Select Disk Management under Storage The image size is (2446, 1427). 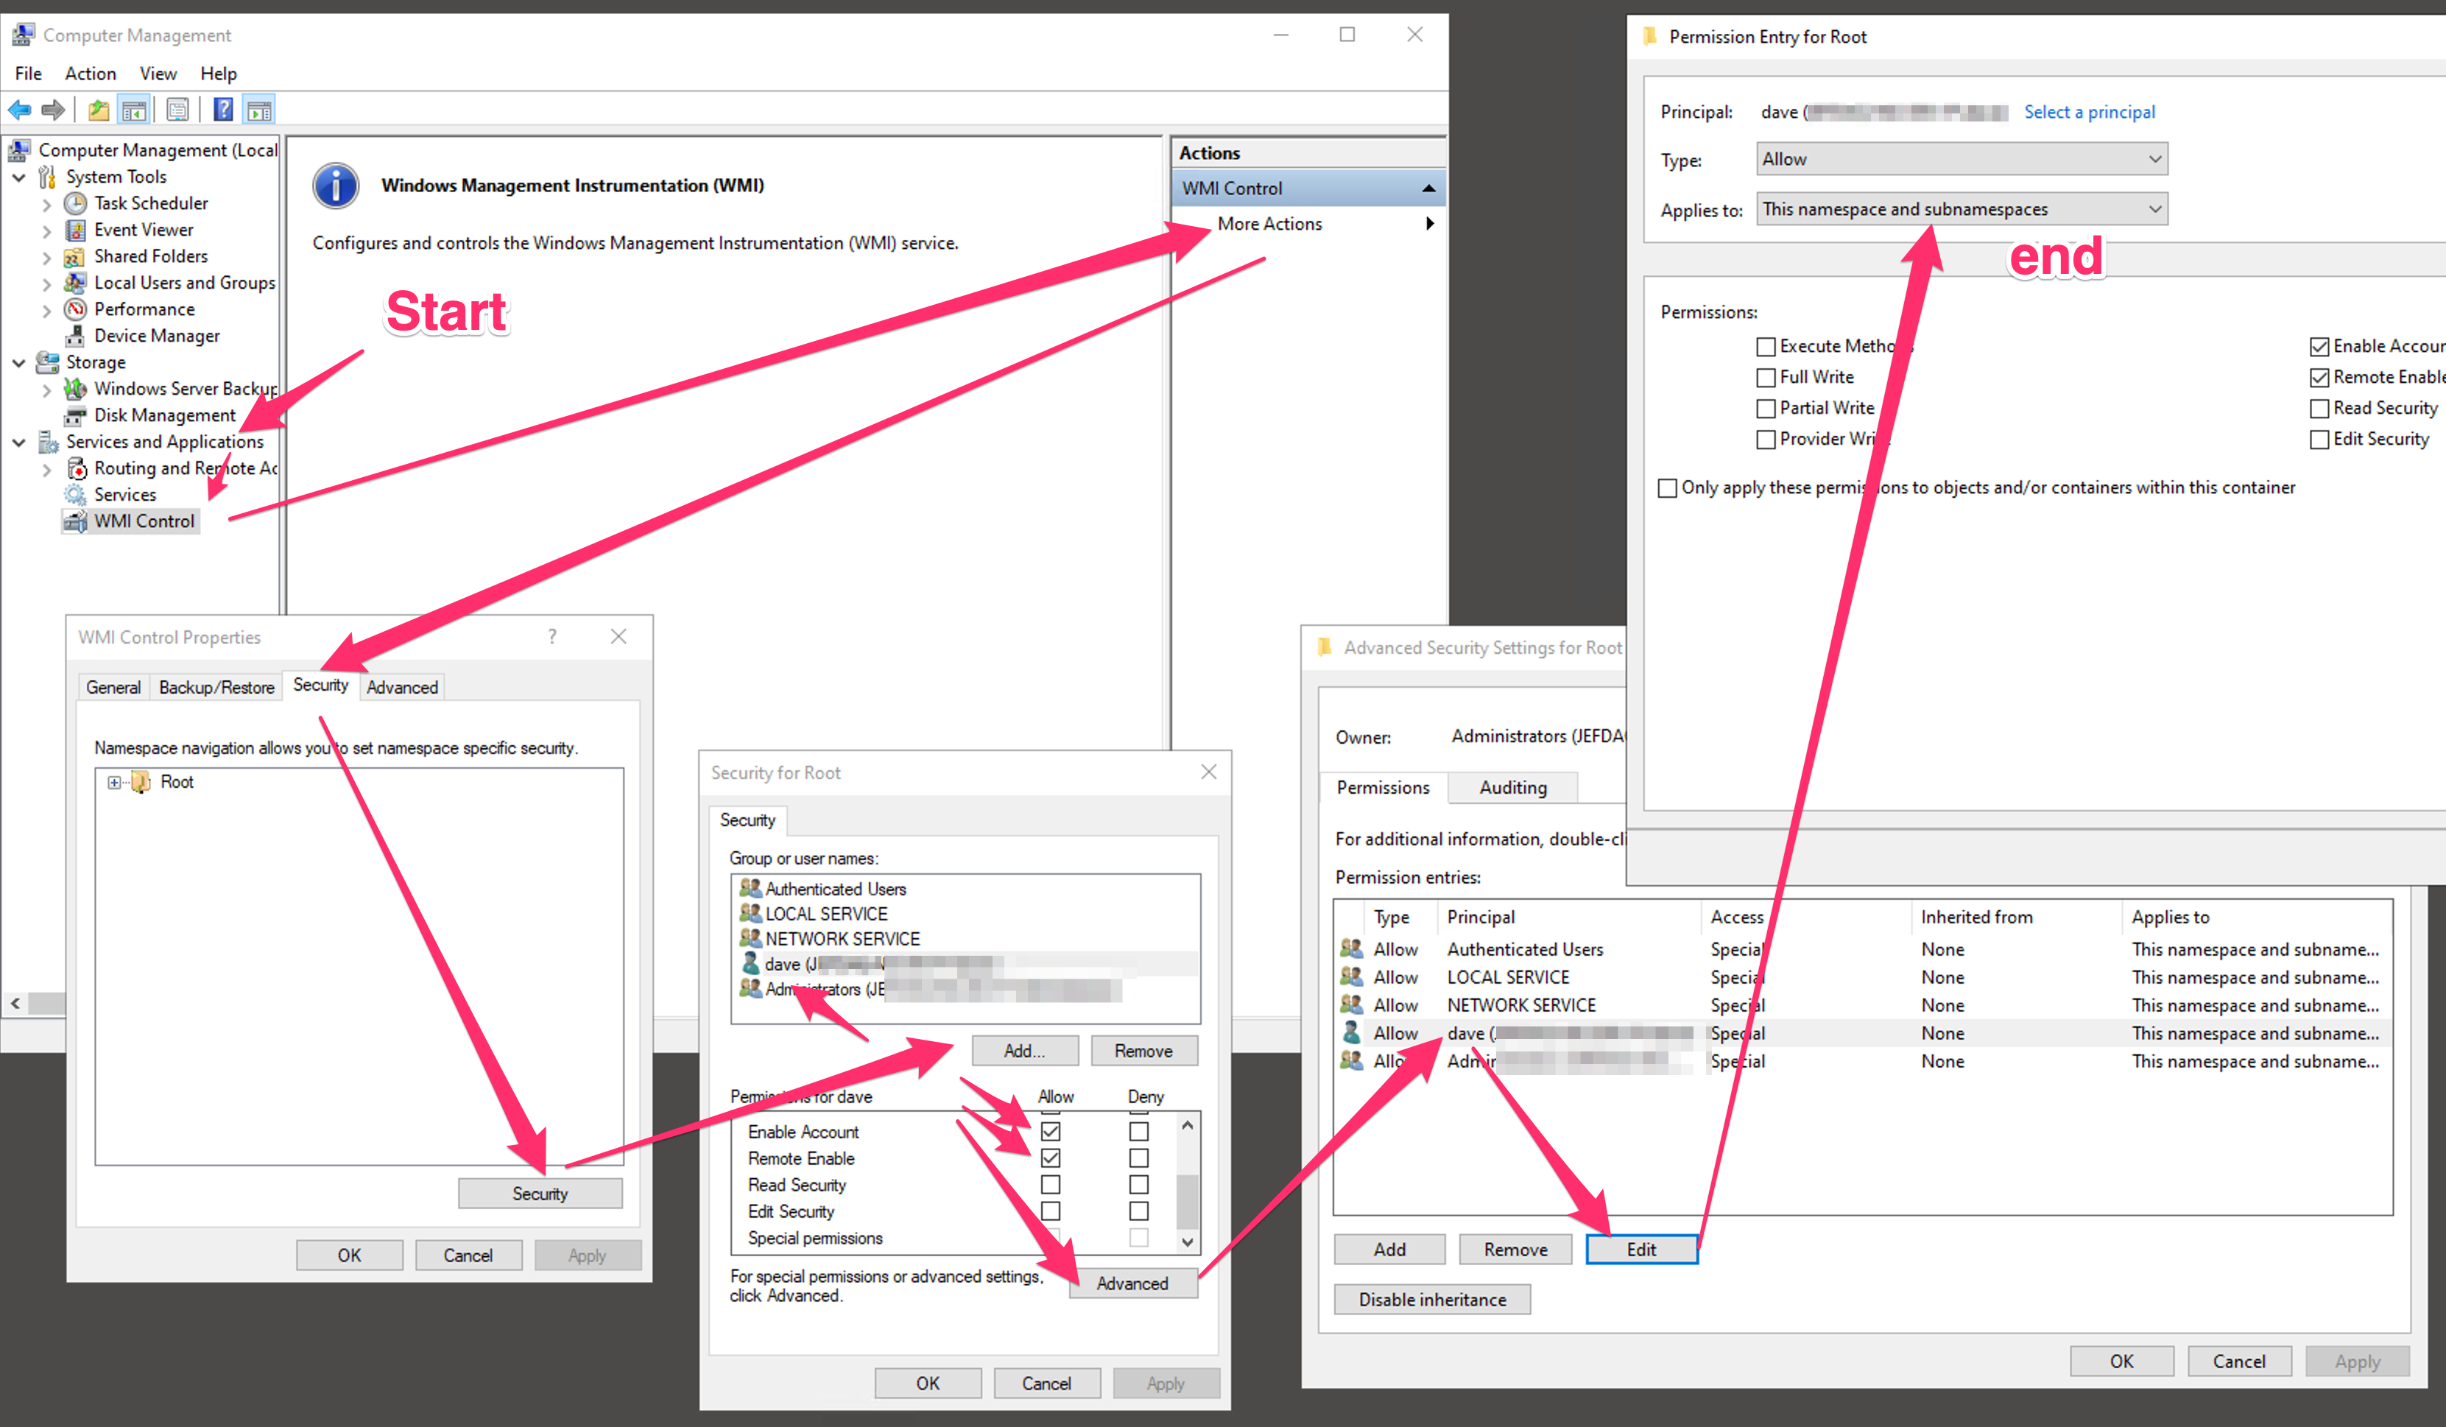(165, 415)
